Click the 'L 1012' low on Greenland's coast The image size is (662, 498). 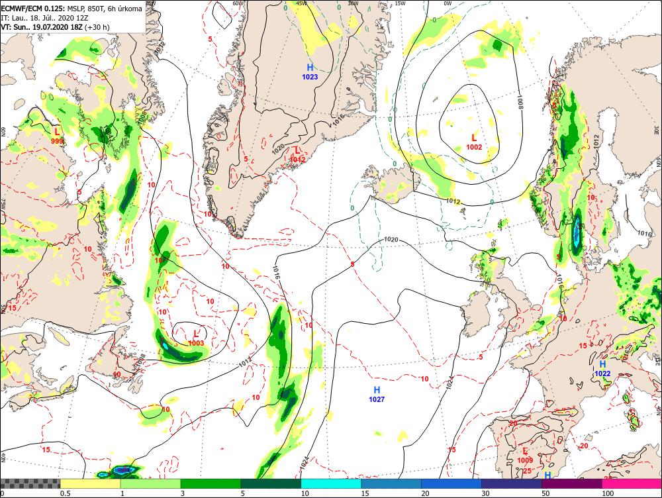pyautogui.click(x=298, y=154)
